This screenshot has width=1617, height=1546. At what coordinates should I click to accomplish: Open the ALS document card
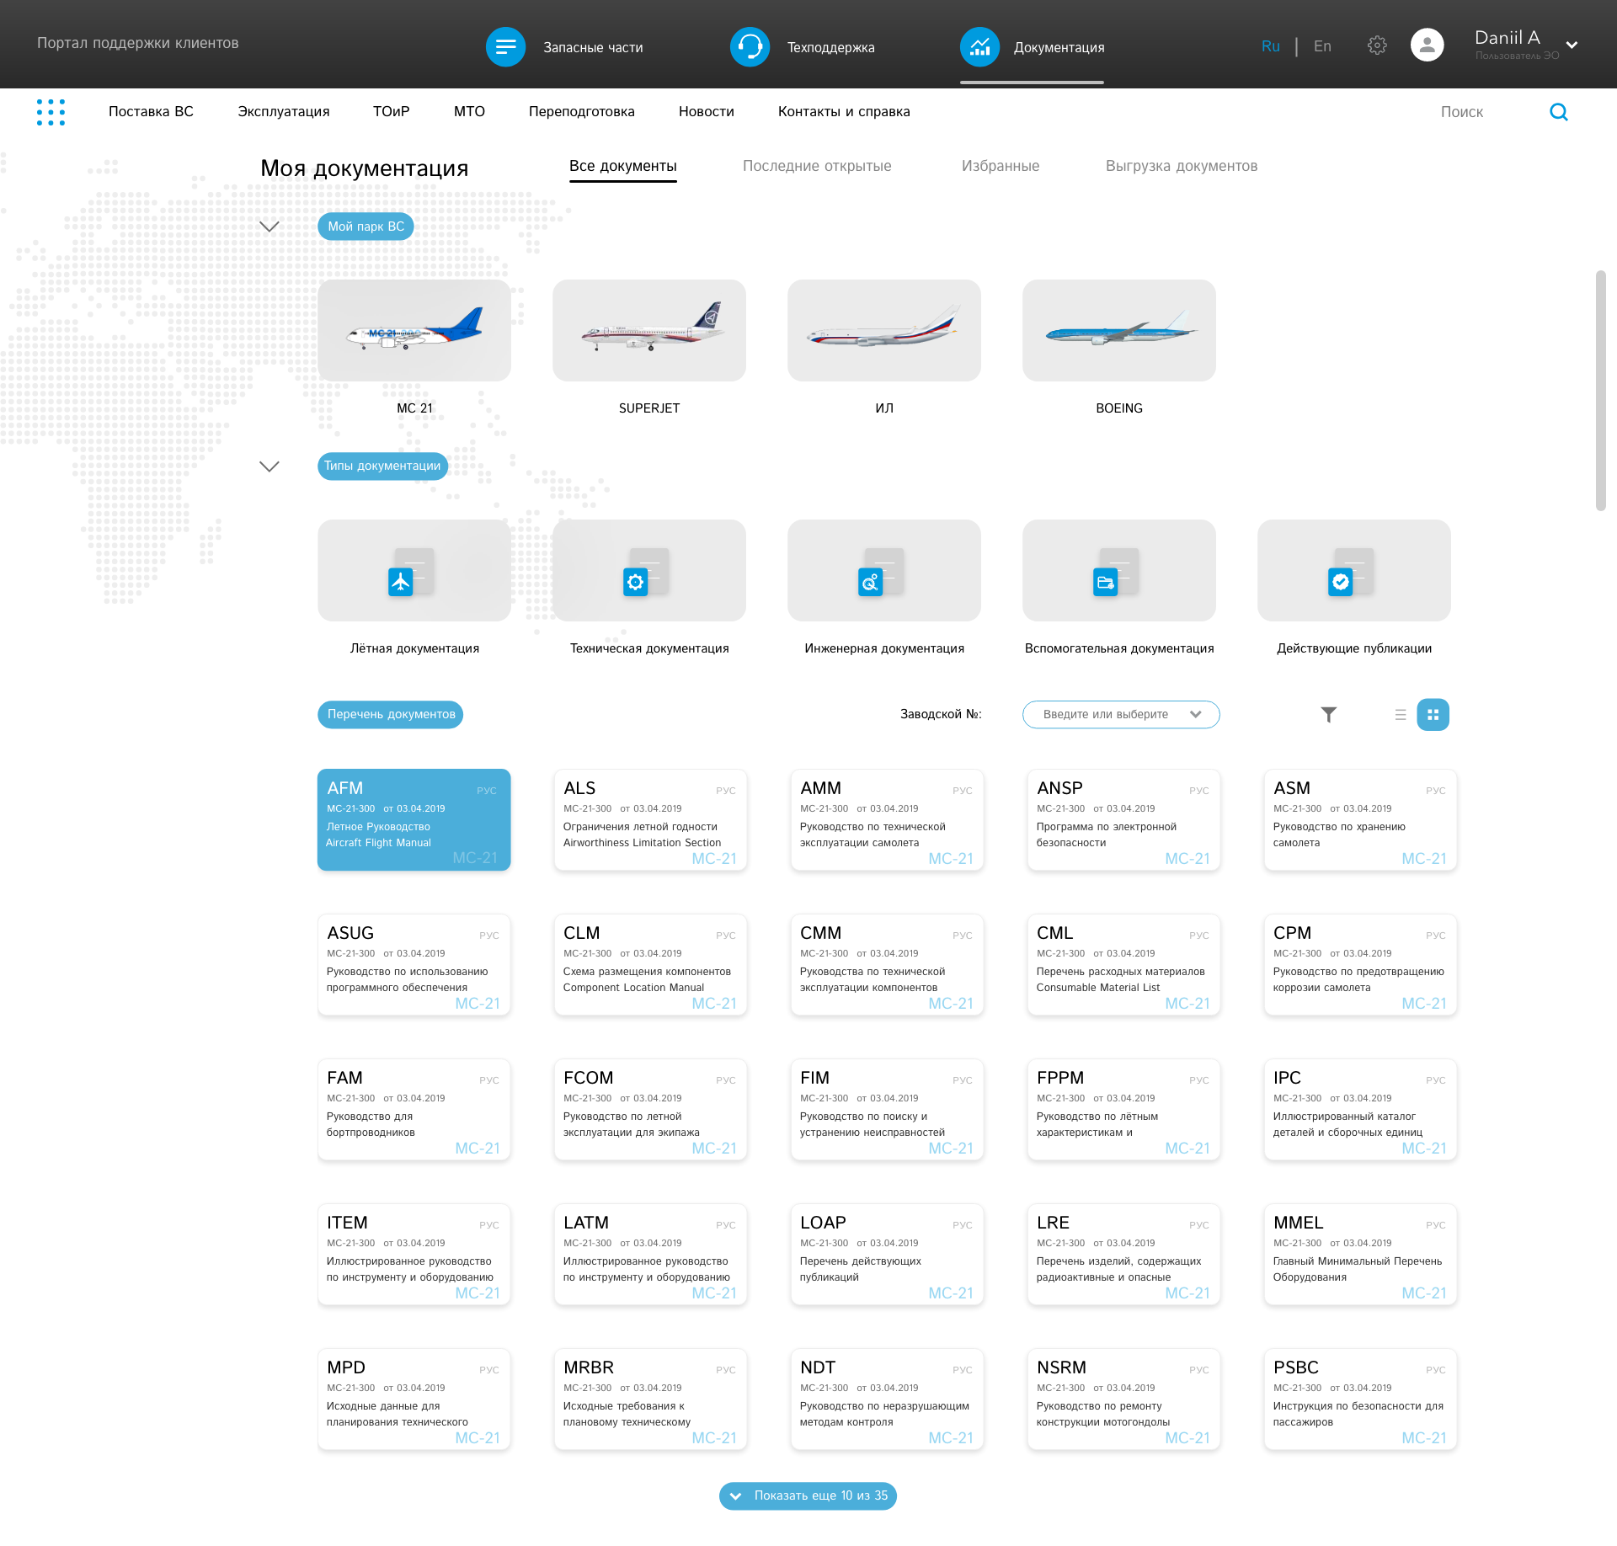point(650,819)
